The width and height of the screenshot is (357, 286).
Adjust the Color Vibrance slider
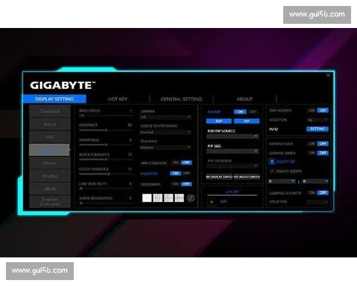pos(106,174)
